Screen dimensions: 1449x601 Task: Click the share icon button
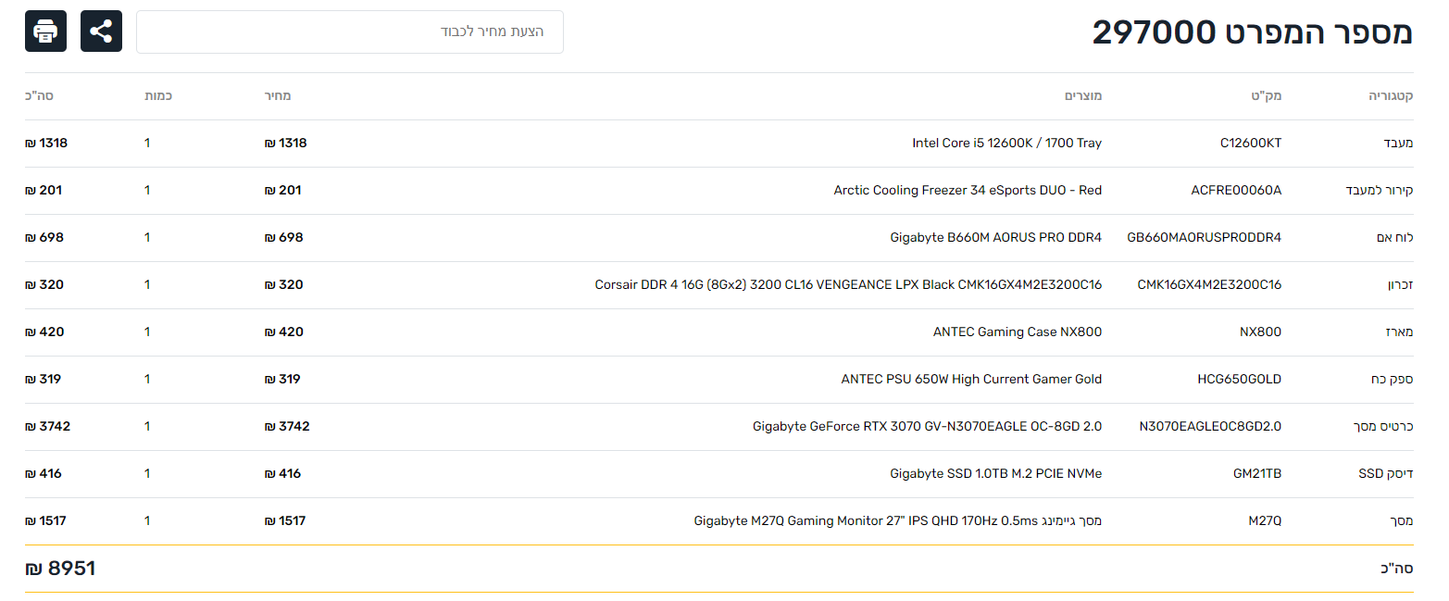(x=101, y=31)
